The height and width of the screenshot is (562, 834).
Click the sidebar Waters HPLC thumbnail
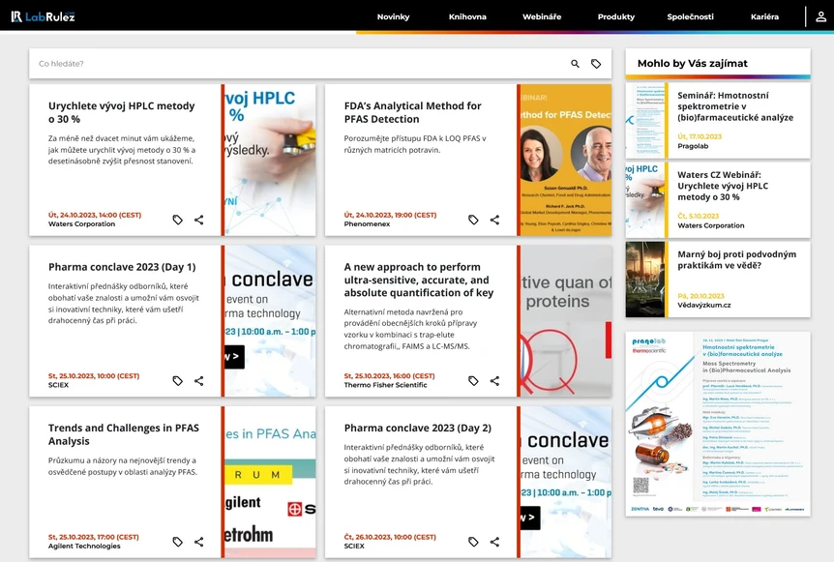click(645, 200)
